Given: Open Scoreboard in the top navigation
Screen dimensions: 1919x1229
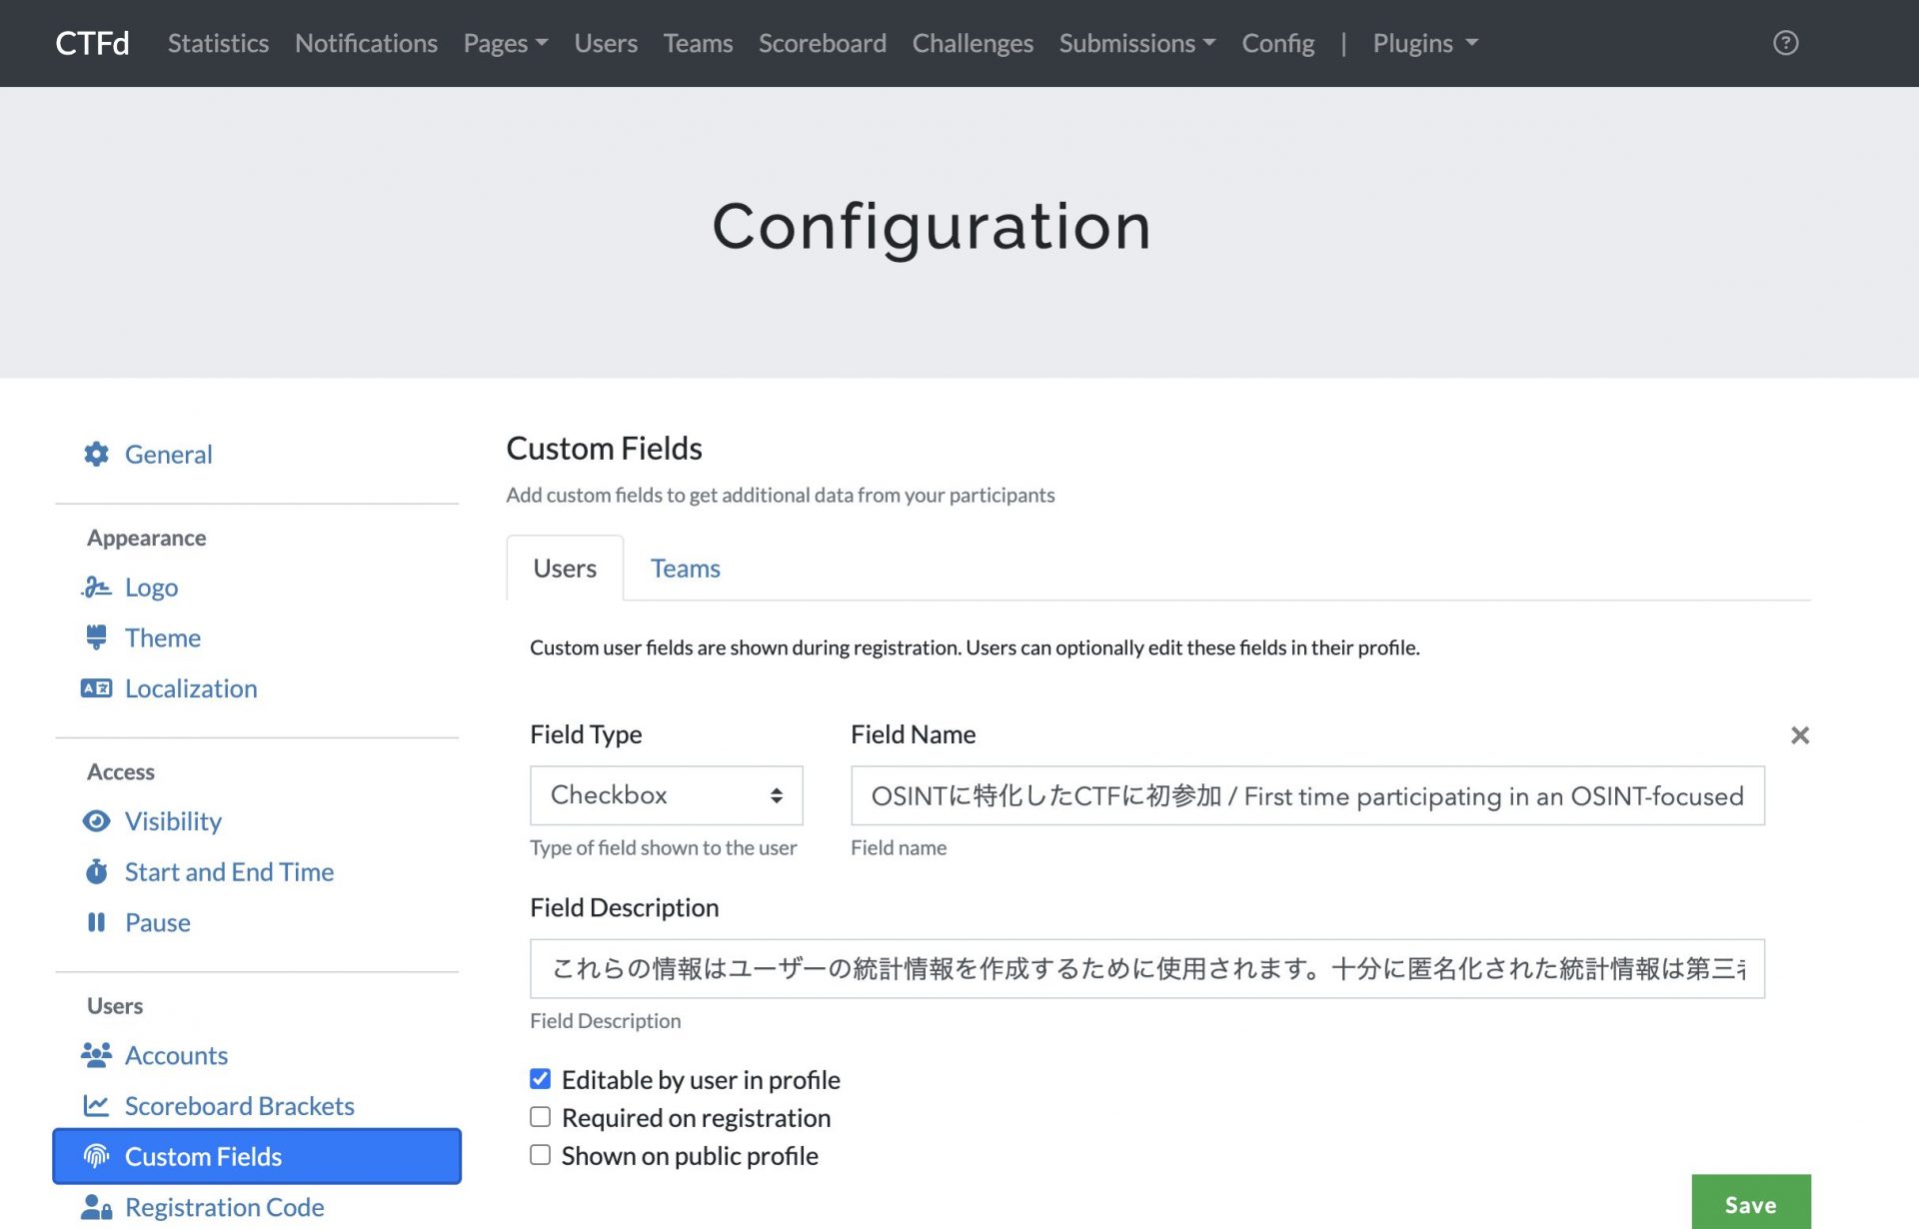Looking at the screenshot, I should [x=822, y=43].
